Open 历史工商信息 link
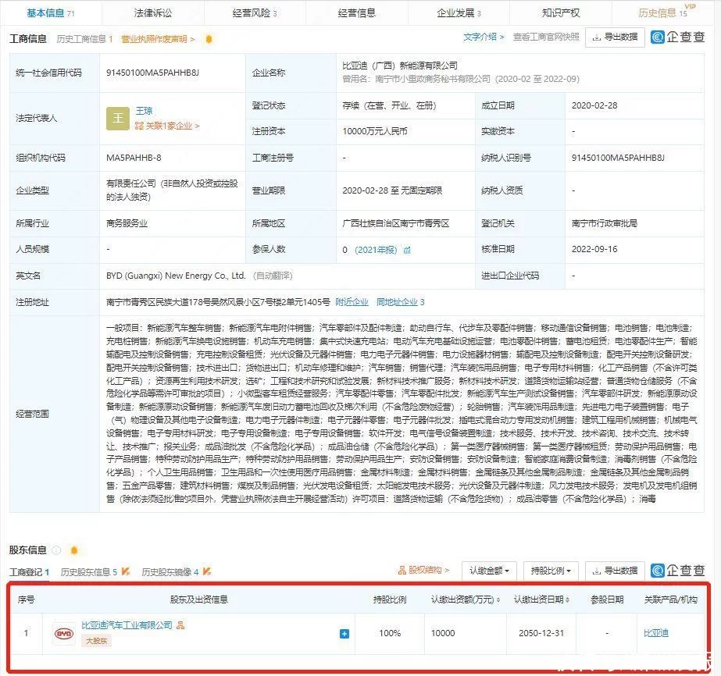Viewport: 721px width, 676px height. click(84, 39)
